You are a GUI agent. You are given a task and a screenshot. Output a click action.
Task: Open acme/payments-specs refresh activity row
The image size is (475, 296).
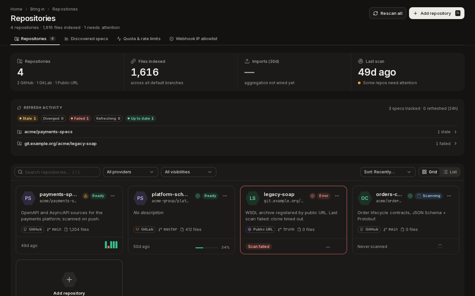tap(237, 132)
